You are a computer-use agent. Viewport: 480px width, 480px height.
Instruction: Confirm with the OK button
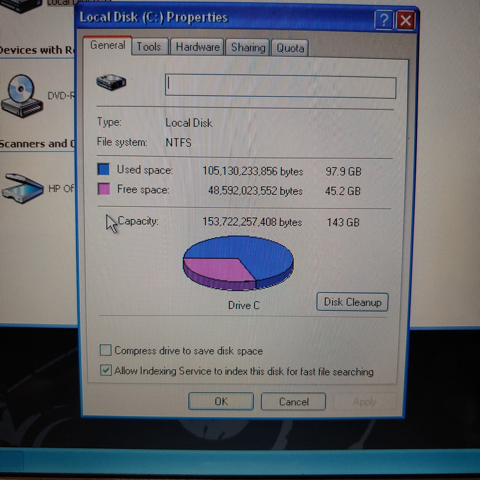(221, 401)
